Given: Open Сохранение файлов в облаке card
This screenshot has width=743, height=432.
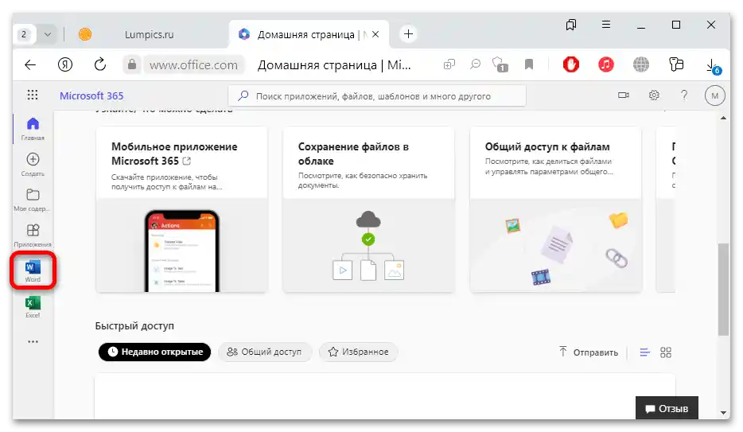Looking at the screenshot, I should click(x=368, y=209).
